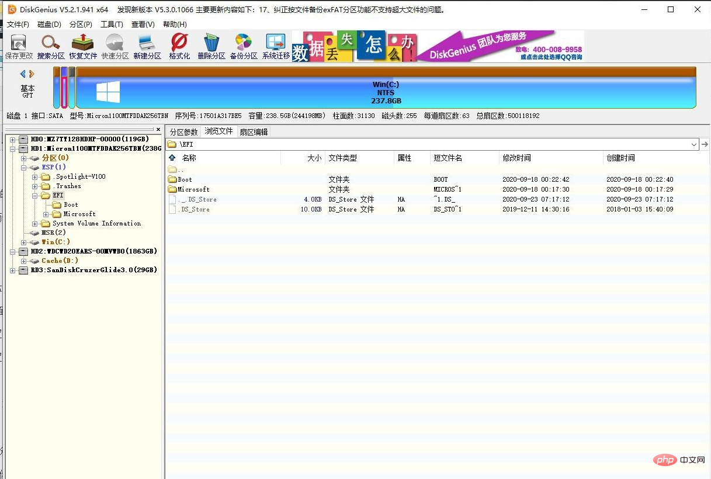Start the 系统迁移 system migration tool

pos(276,47)
